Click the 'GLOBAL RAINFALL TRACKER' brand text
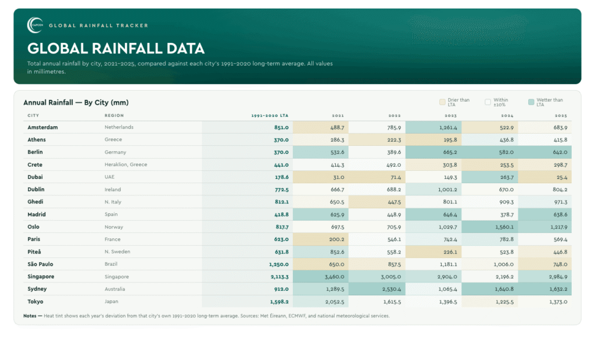This screenshot has width=595, height=340. coord(99,26)
